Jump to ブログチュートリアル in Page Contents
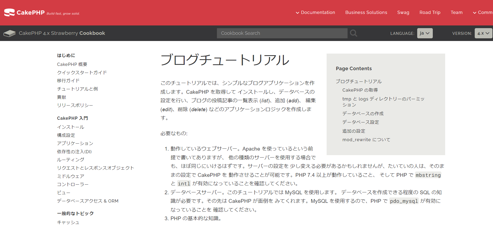Viewport: 493px width, 228px height. click(x=359, y=81)
